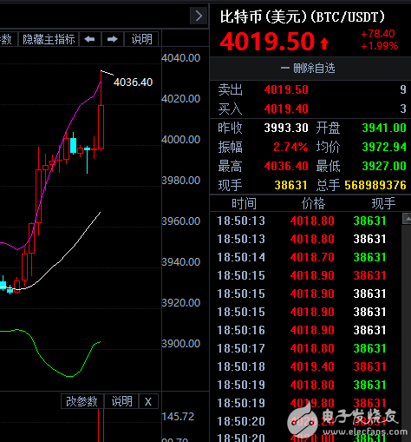This screenshot has height=442, width=411.
Task: Select the current price 4019.50
Action: pos(267,42)
